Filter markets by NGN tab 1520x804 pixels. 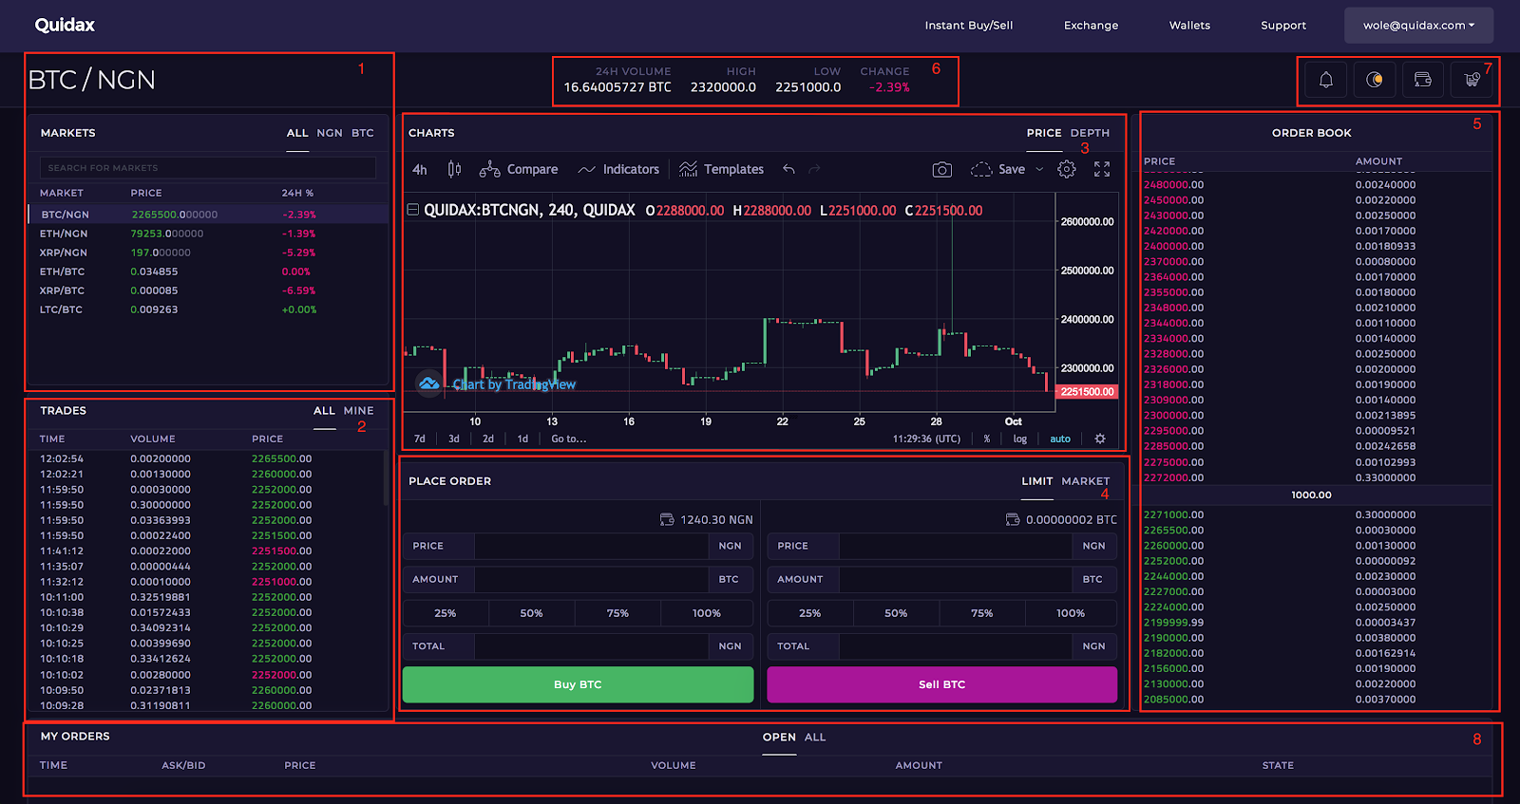coord(330,133)
